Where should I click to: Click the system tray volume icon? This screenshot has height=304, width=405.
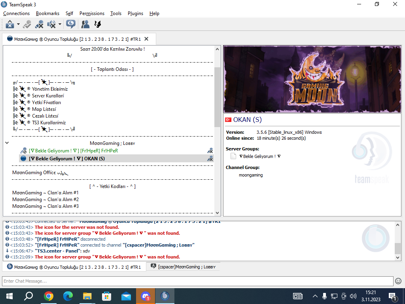[353, 296]
